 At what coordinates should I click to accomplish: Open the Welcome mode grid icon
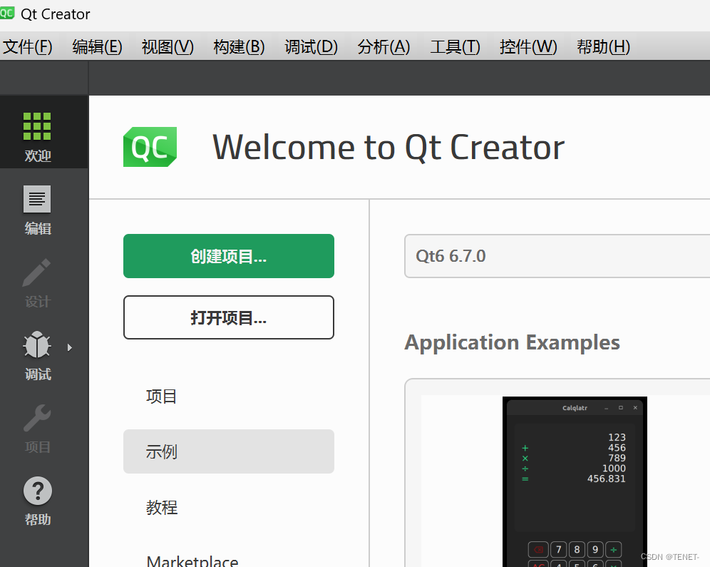[x=37, y=126]
